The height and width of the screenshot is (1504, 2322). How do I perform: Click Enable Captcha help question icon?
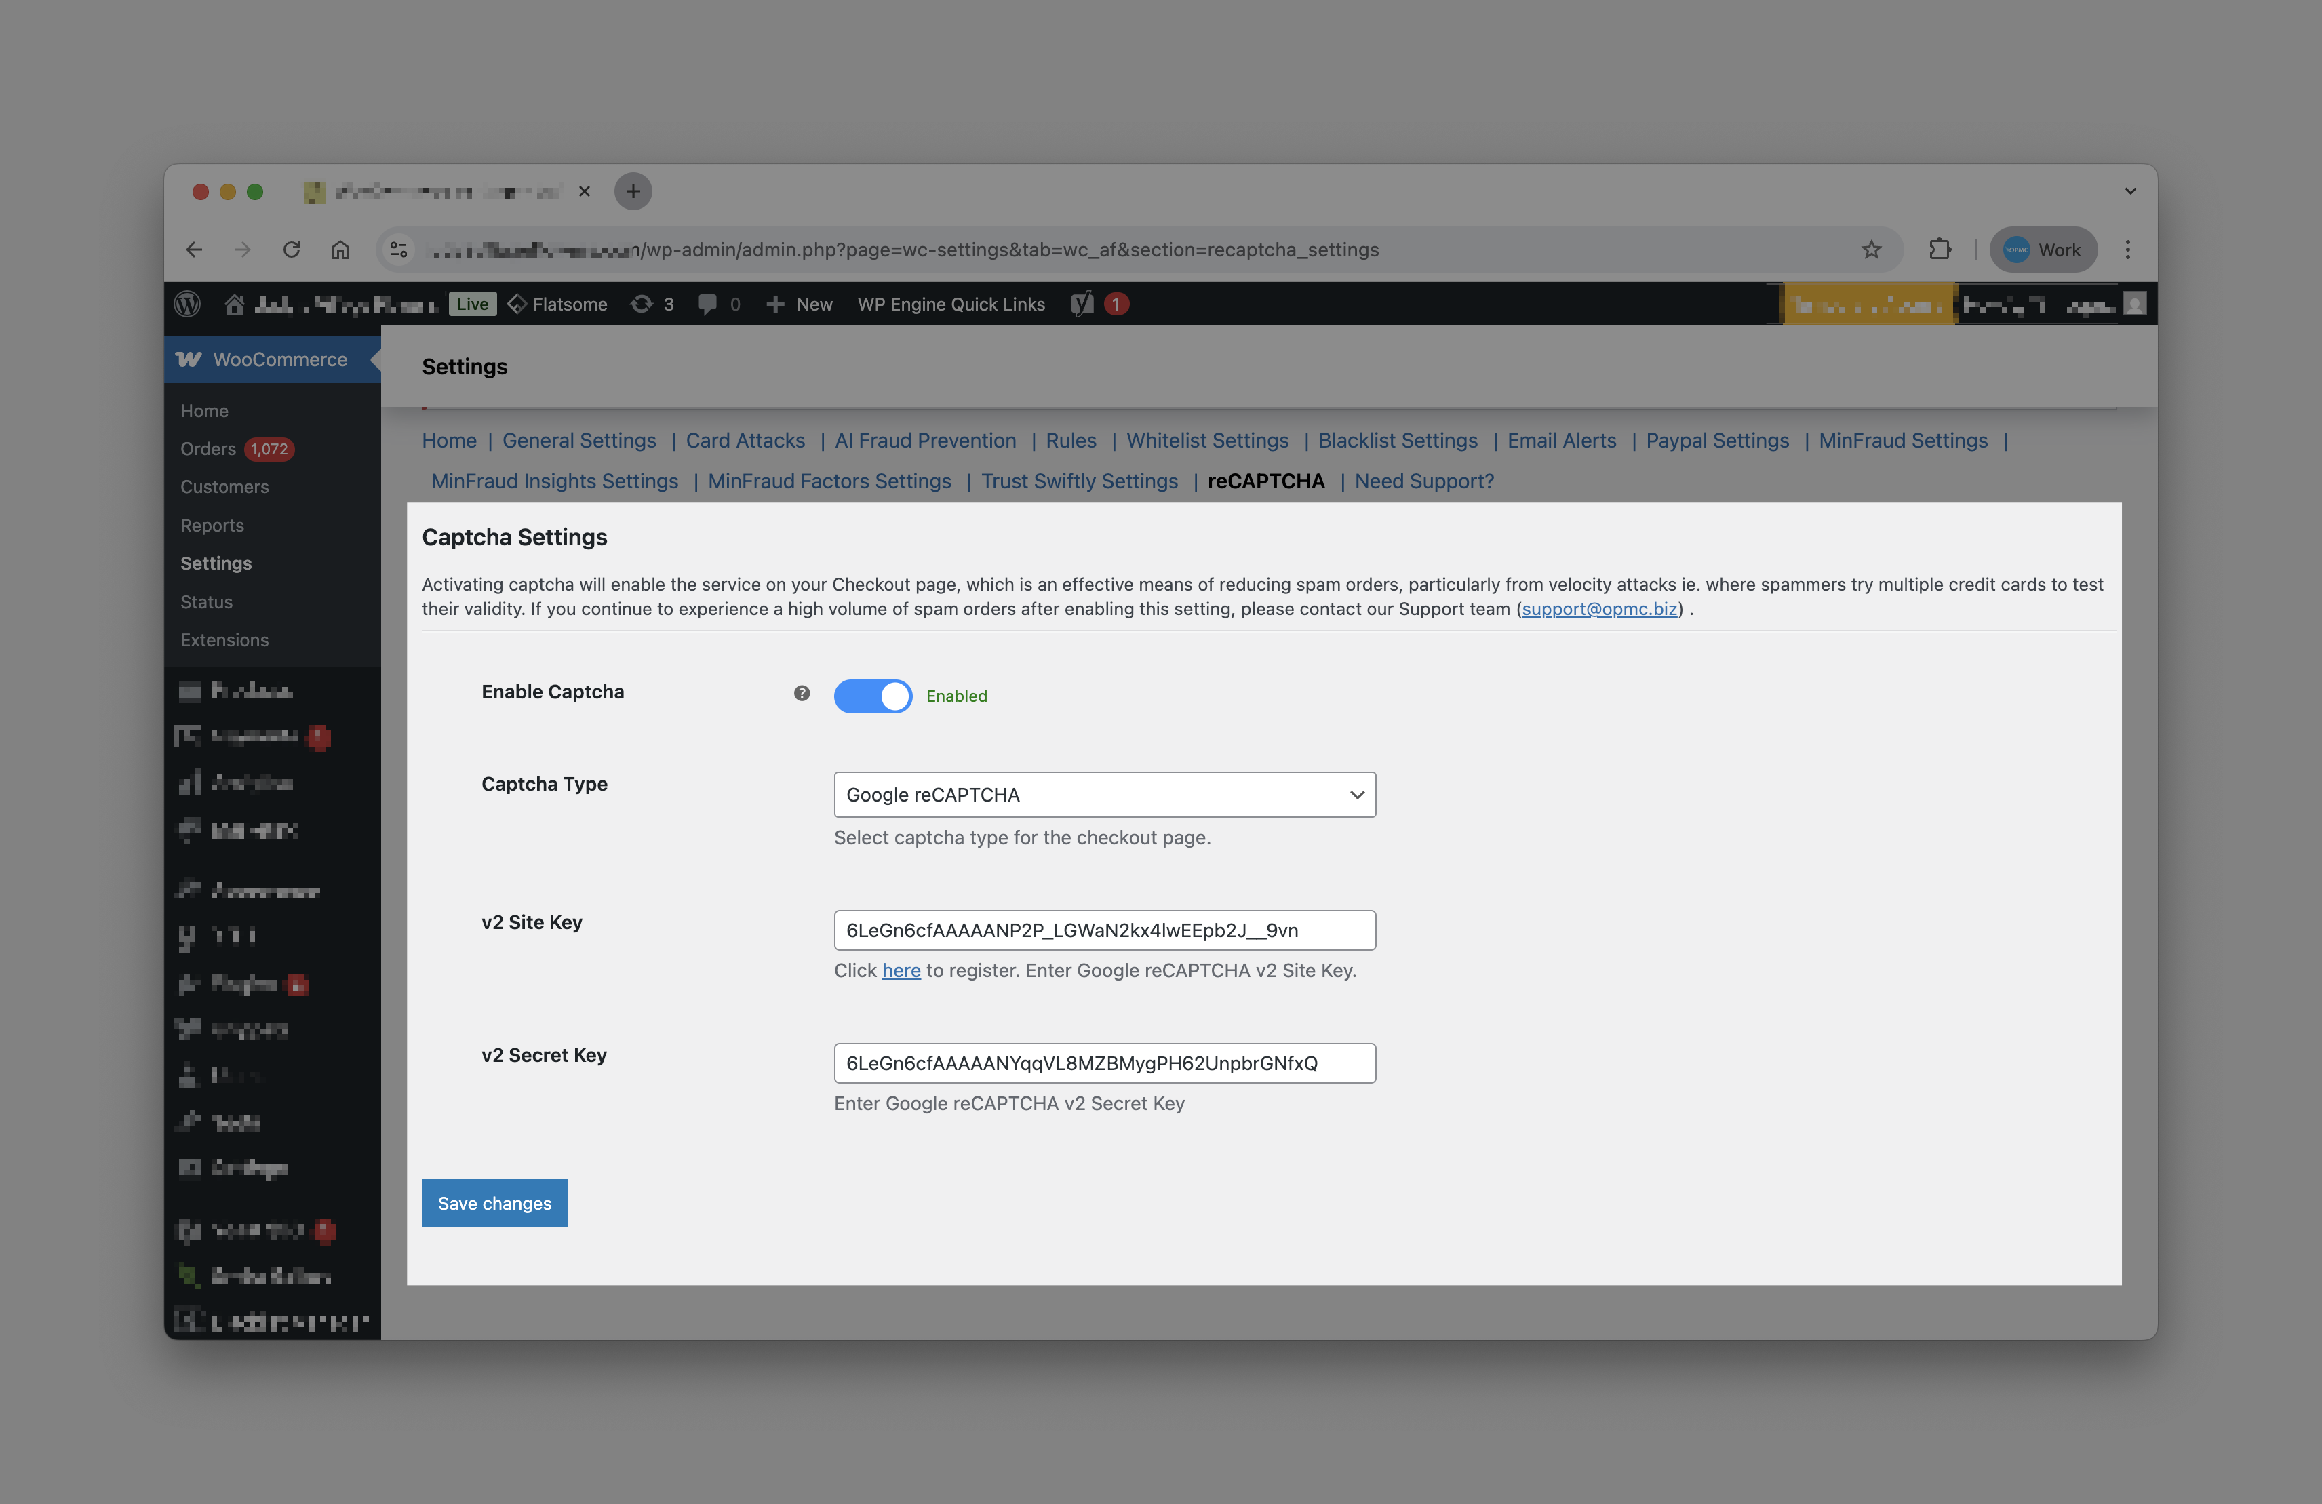[x=801, y=694]
